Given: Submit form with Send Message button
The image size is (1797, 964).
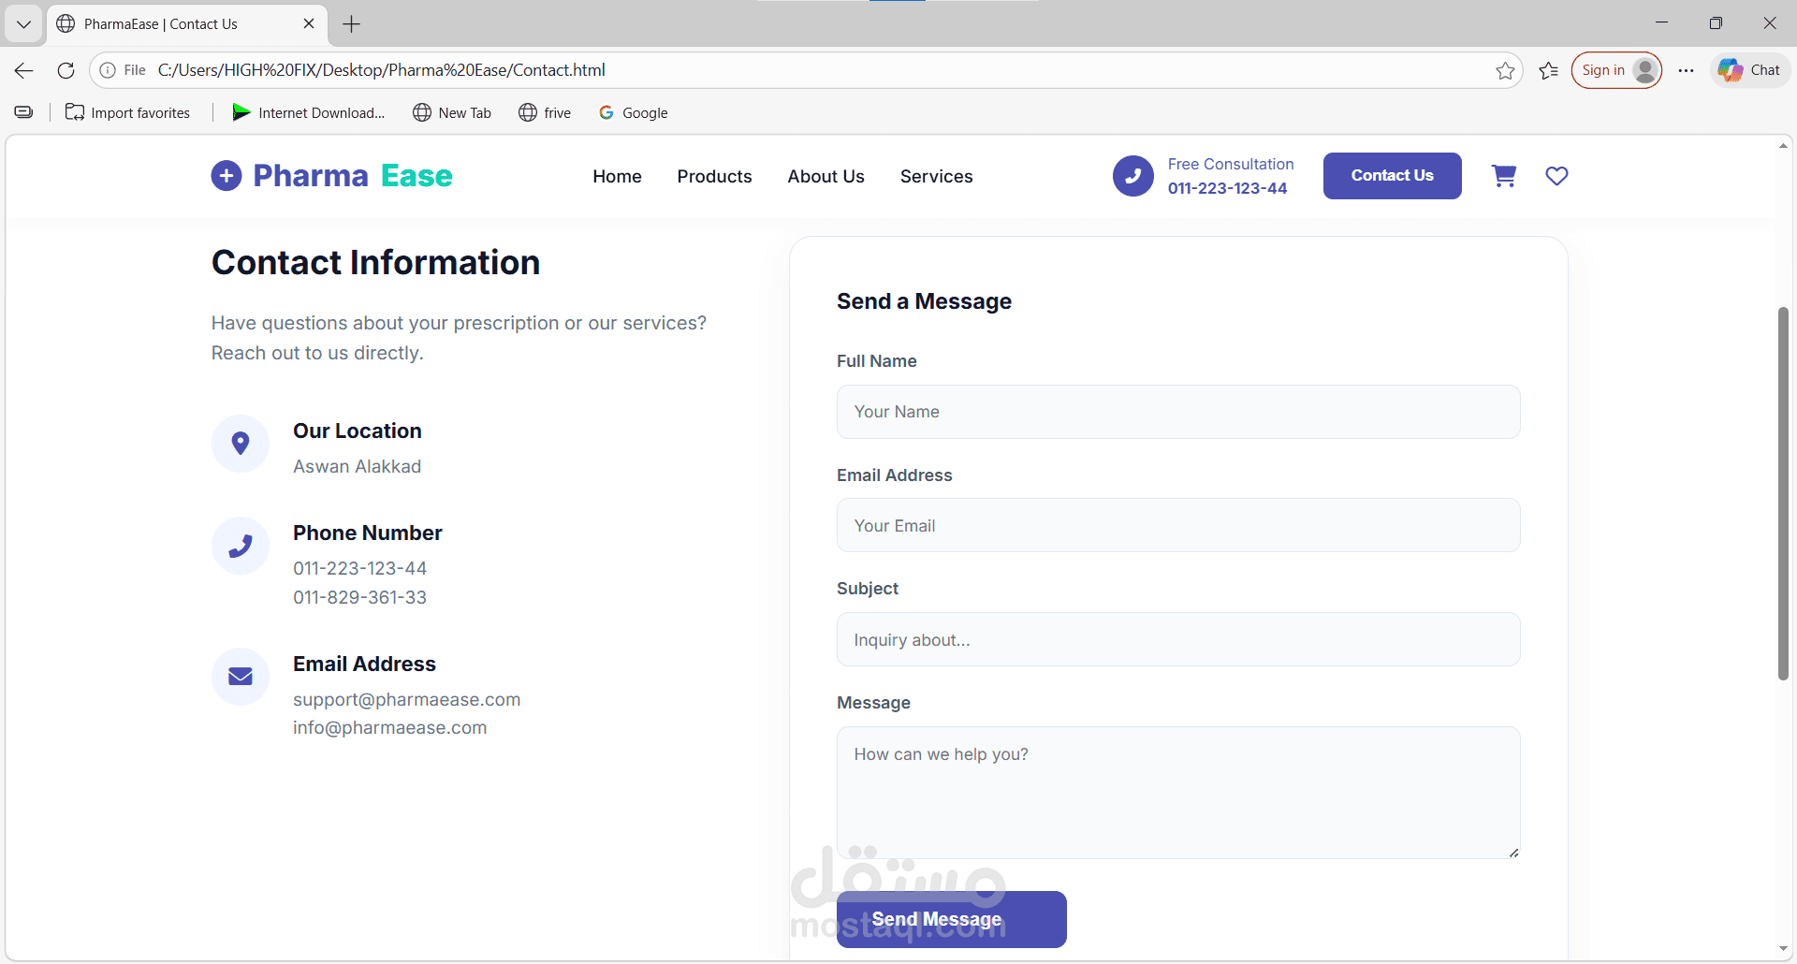Looking at the screenshot, I should point(951,919).
